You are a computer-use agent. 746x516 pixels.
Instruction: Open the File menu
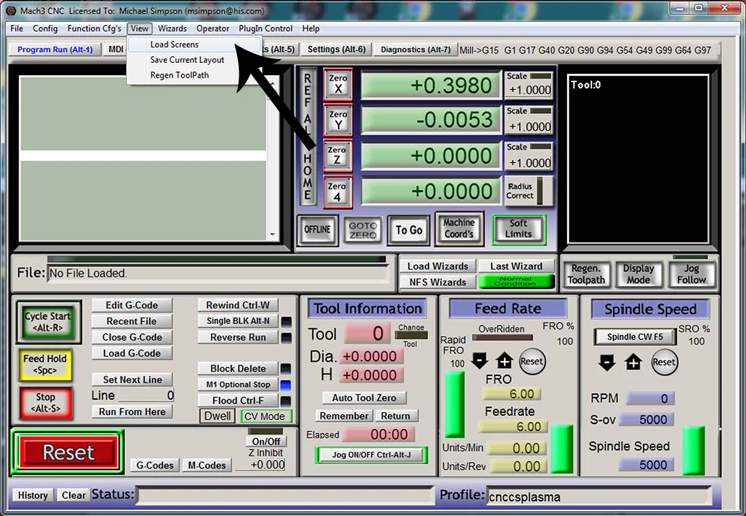pyautogui.click(x=17, y=29)
